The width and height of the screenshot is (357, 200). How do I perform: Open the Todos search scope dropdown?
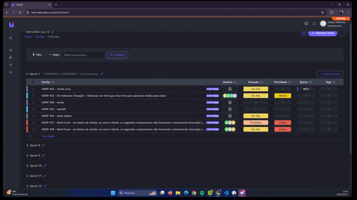54,55
